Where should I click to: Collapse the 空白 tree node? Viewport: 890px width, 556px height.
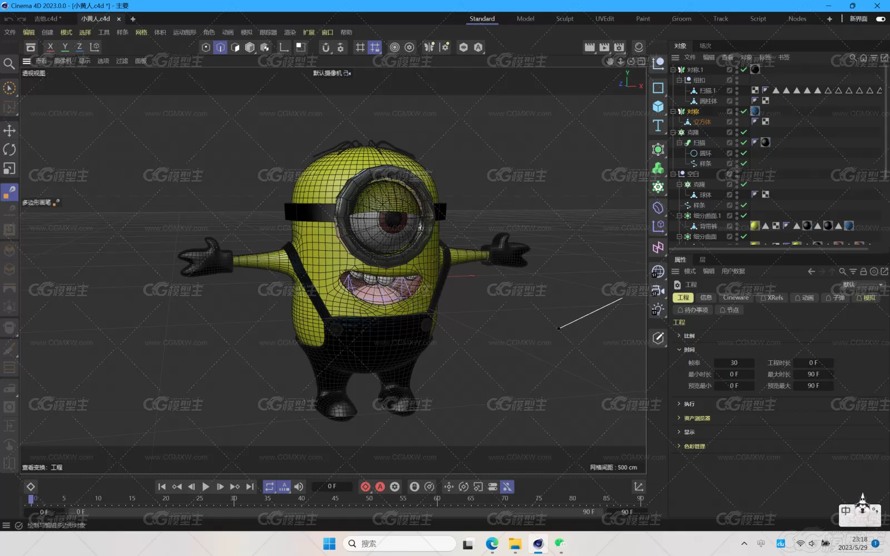point(673,174)
